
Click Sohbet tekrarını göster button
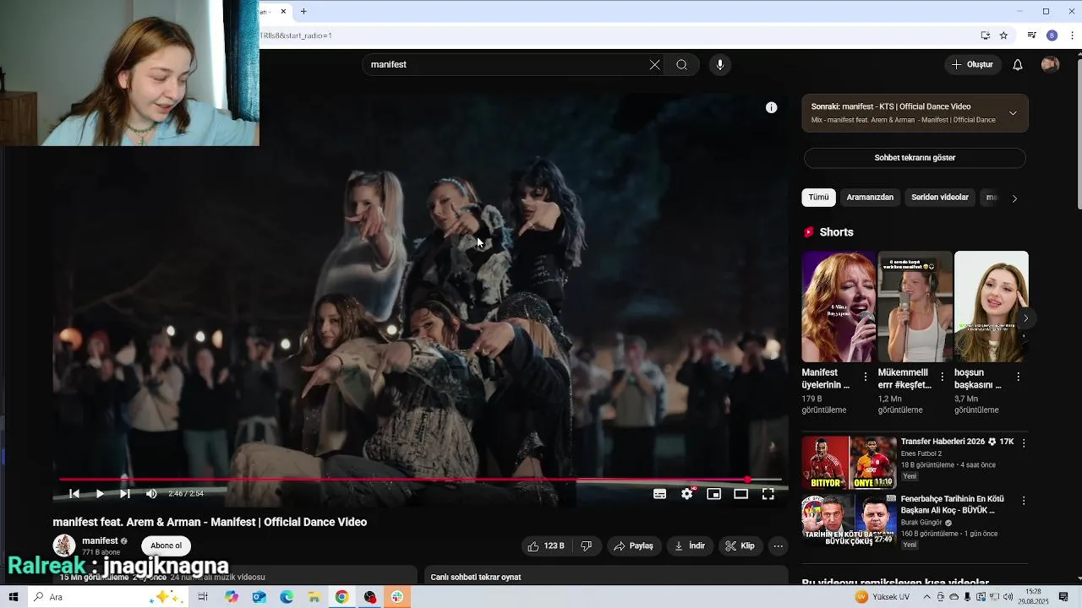tap(915, 158)
